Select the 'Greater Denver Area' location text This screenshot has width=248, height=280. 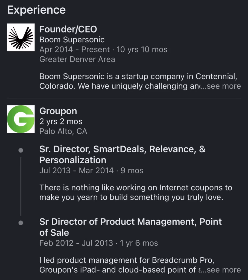(77, 59)
